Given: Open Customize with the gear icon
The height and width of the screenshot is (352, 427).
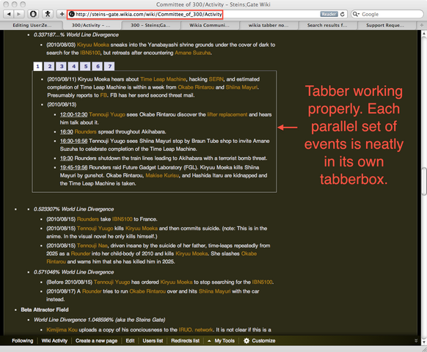Looking at the screenshot, I should pos(260,340).
